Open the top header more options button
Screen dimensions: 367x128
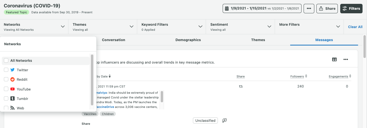(x=309, y=9)
